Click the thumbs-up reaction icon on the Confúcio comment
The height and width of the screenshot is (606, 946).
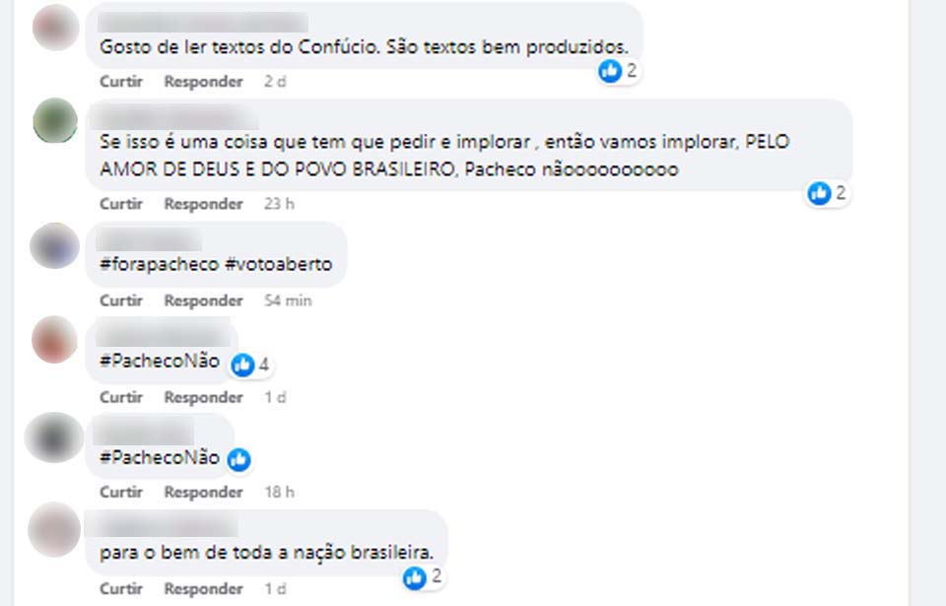611,71
